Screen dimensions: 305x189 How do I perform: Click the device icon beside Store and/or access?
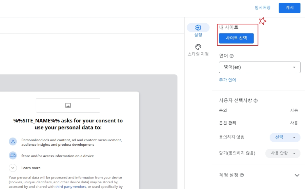(x=13, y=156)
